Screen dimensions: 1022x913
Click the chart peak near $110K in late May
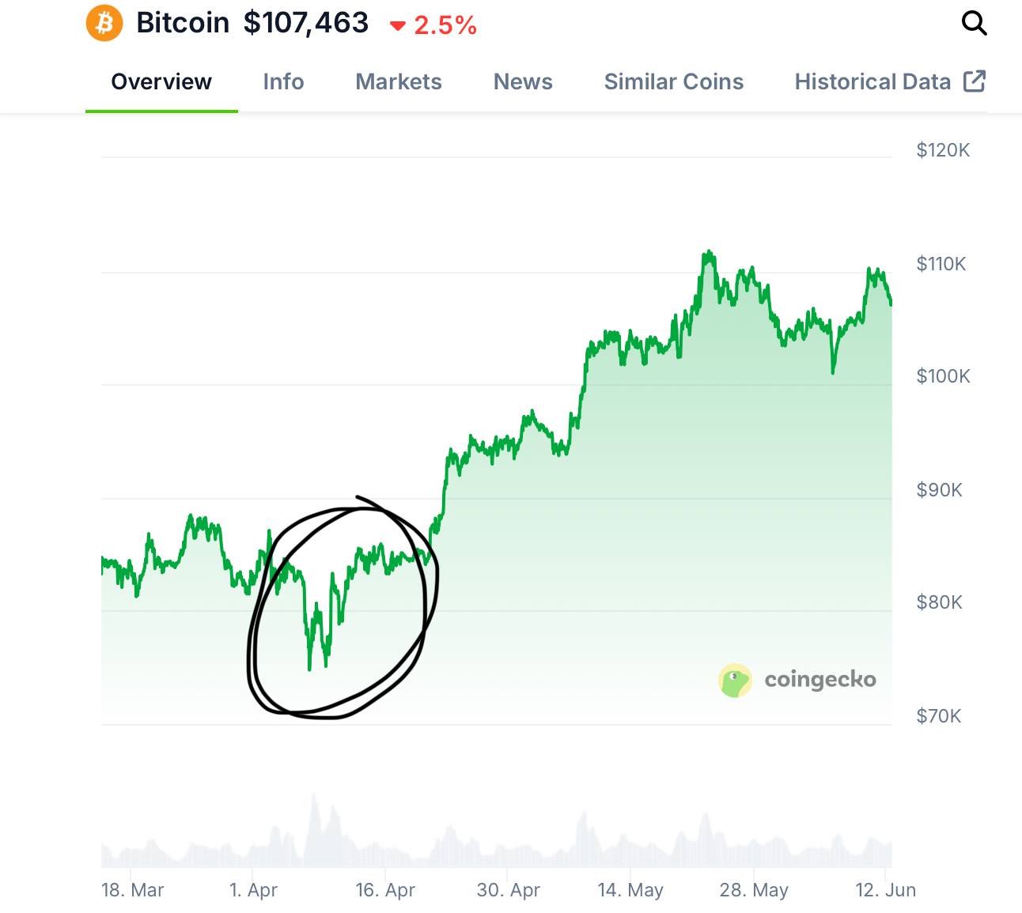[x=708, y=254]
